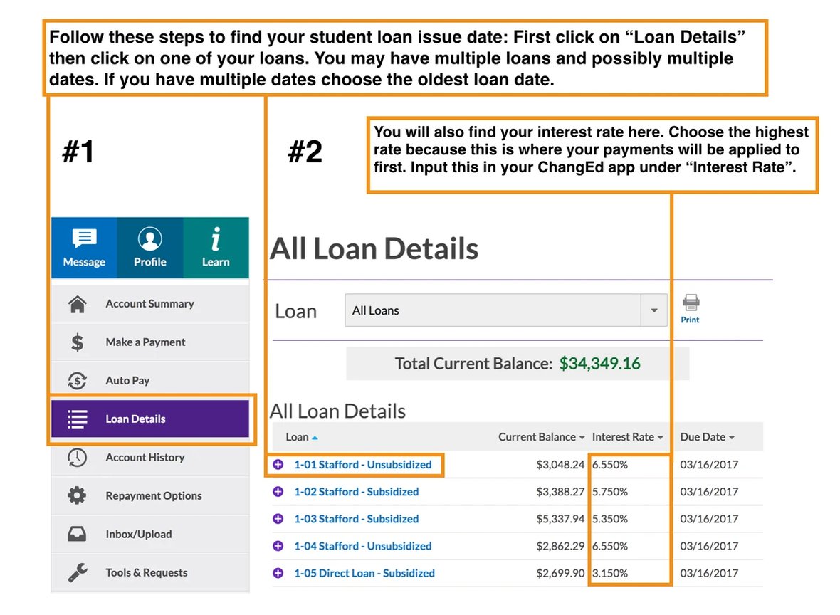Click the home icon beside Account Summary
This screenshot has height=615, width=840.
(78, 303)
